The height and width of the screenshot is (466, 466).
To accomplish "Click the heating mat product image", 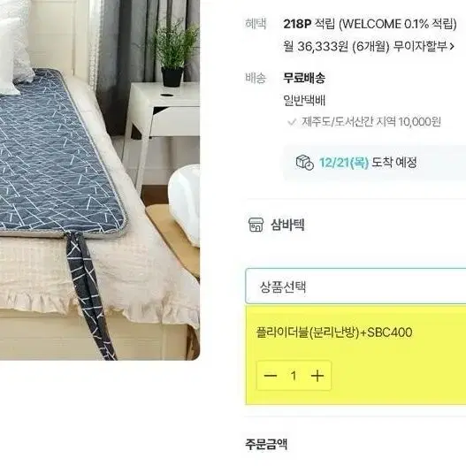I will tap(100, 180).
